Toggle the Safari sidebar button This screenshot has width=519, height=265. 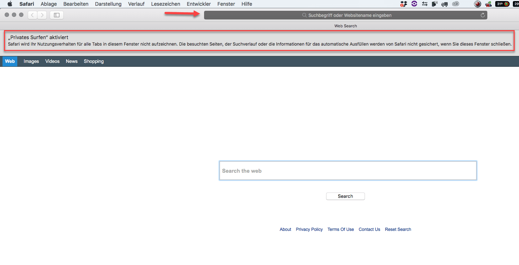click(x=57, y=15)
